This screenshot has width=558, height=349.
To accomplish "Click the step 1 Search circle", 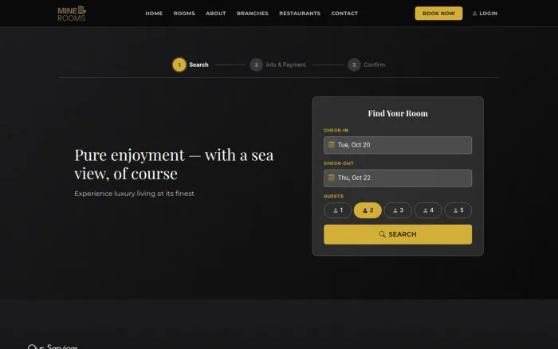I will pyautogui.click(x=179, y=65).
